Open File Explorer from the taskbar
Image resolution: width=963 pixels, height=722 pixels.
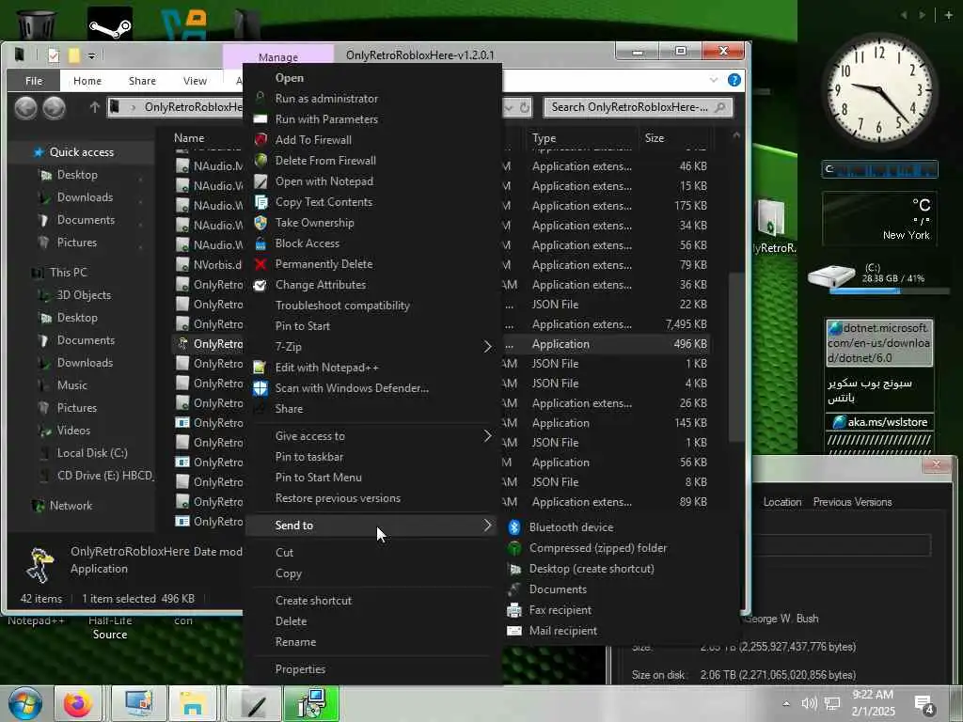192,703
